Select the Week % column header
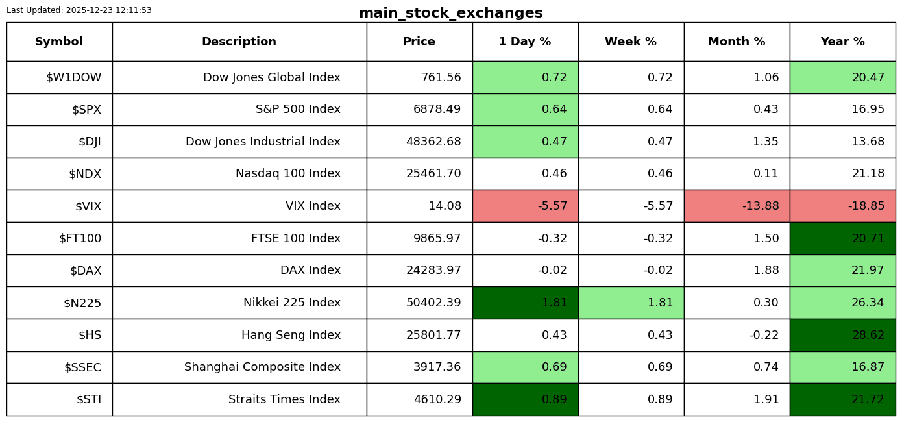Image resolution: width=902 pixels, height=422 pixels. [x=631, y=42]
